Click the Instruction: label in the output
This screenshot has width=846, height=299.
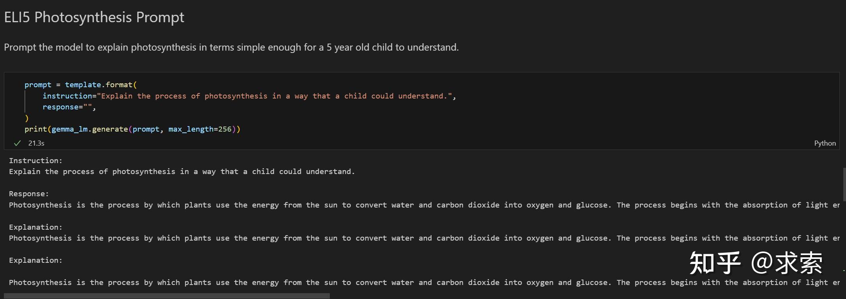(x=35, y=160)
